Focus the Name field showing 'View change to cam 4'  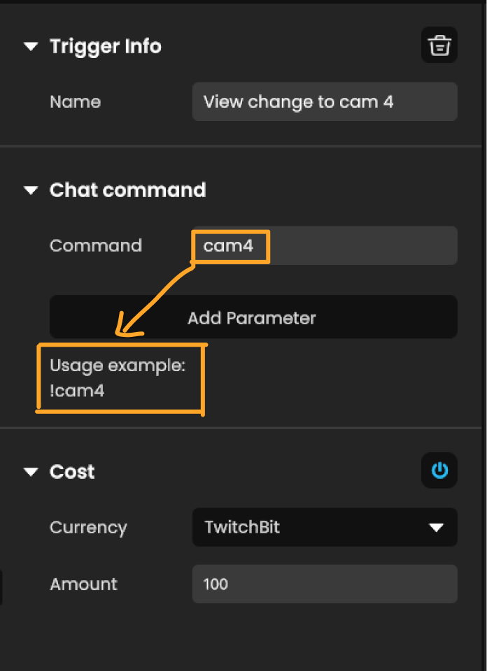[x=325, y=101]
